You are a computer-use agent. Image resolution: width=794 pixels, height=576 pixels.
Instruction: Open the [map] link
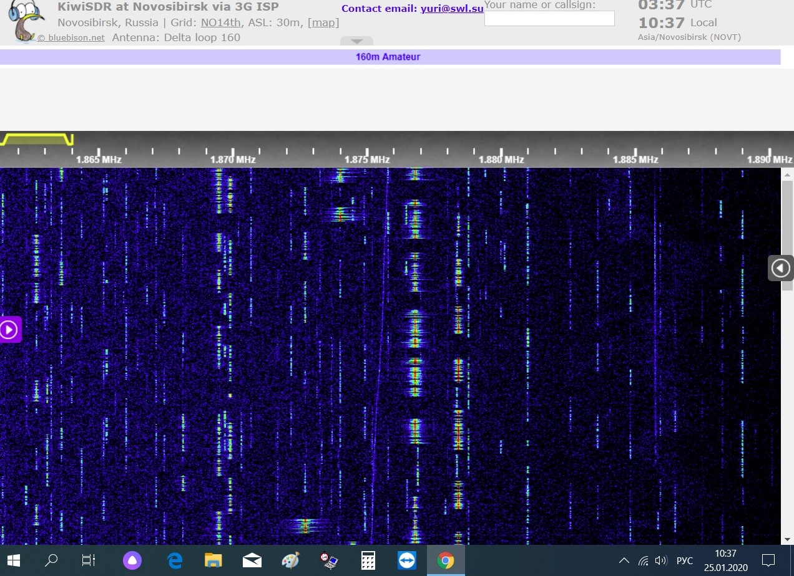[x=323, y=23]
